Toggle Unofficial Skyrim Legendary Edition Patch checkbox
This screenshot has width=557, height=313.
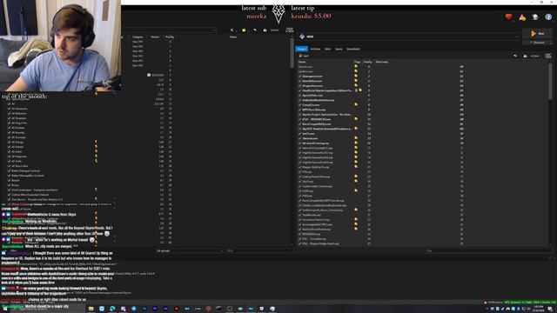click(299, 90)
